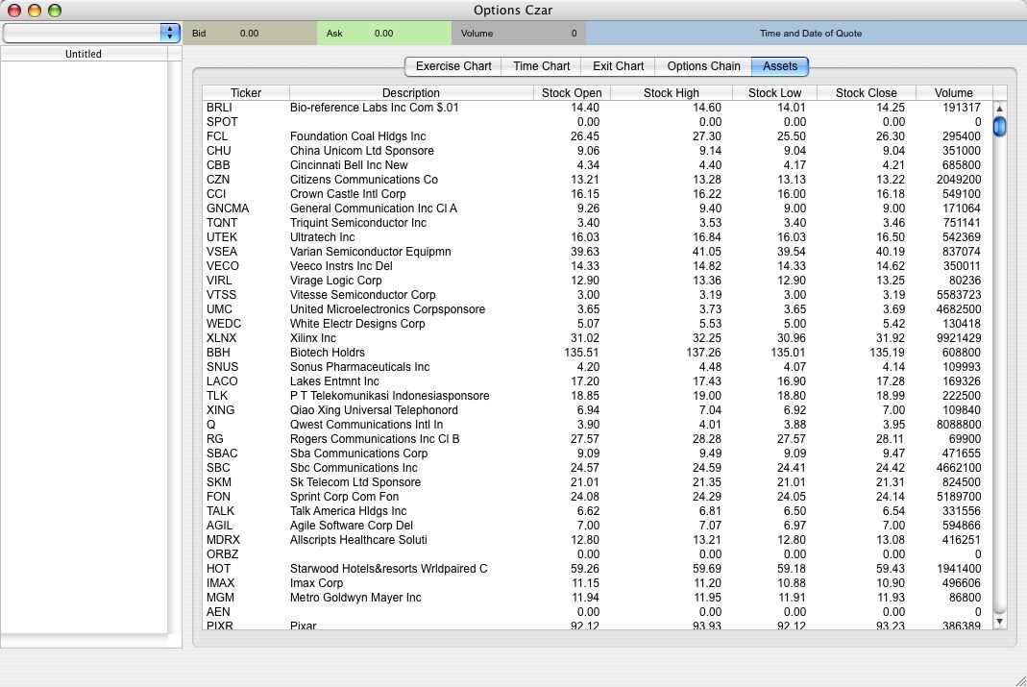This screenshot has height=687, width=1027.
Task: Click the Untitled column header in sidebar
Action: click(x=84, y=54)
